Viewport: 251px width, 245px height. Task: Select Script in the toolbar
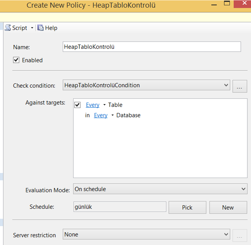[x=20, y=28]
